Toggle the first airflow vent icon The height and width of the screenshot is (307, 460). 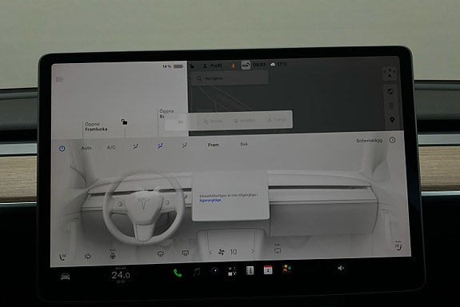point(135,146)
